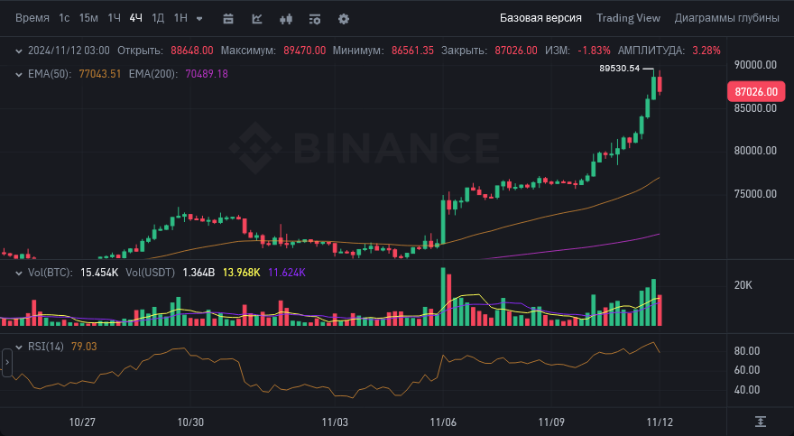
Task: Click the 85000.00 price axis label
Action: [755, 107]
